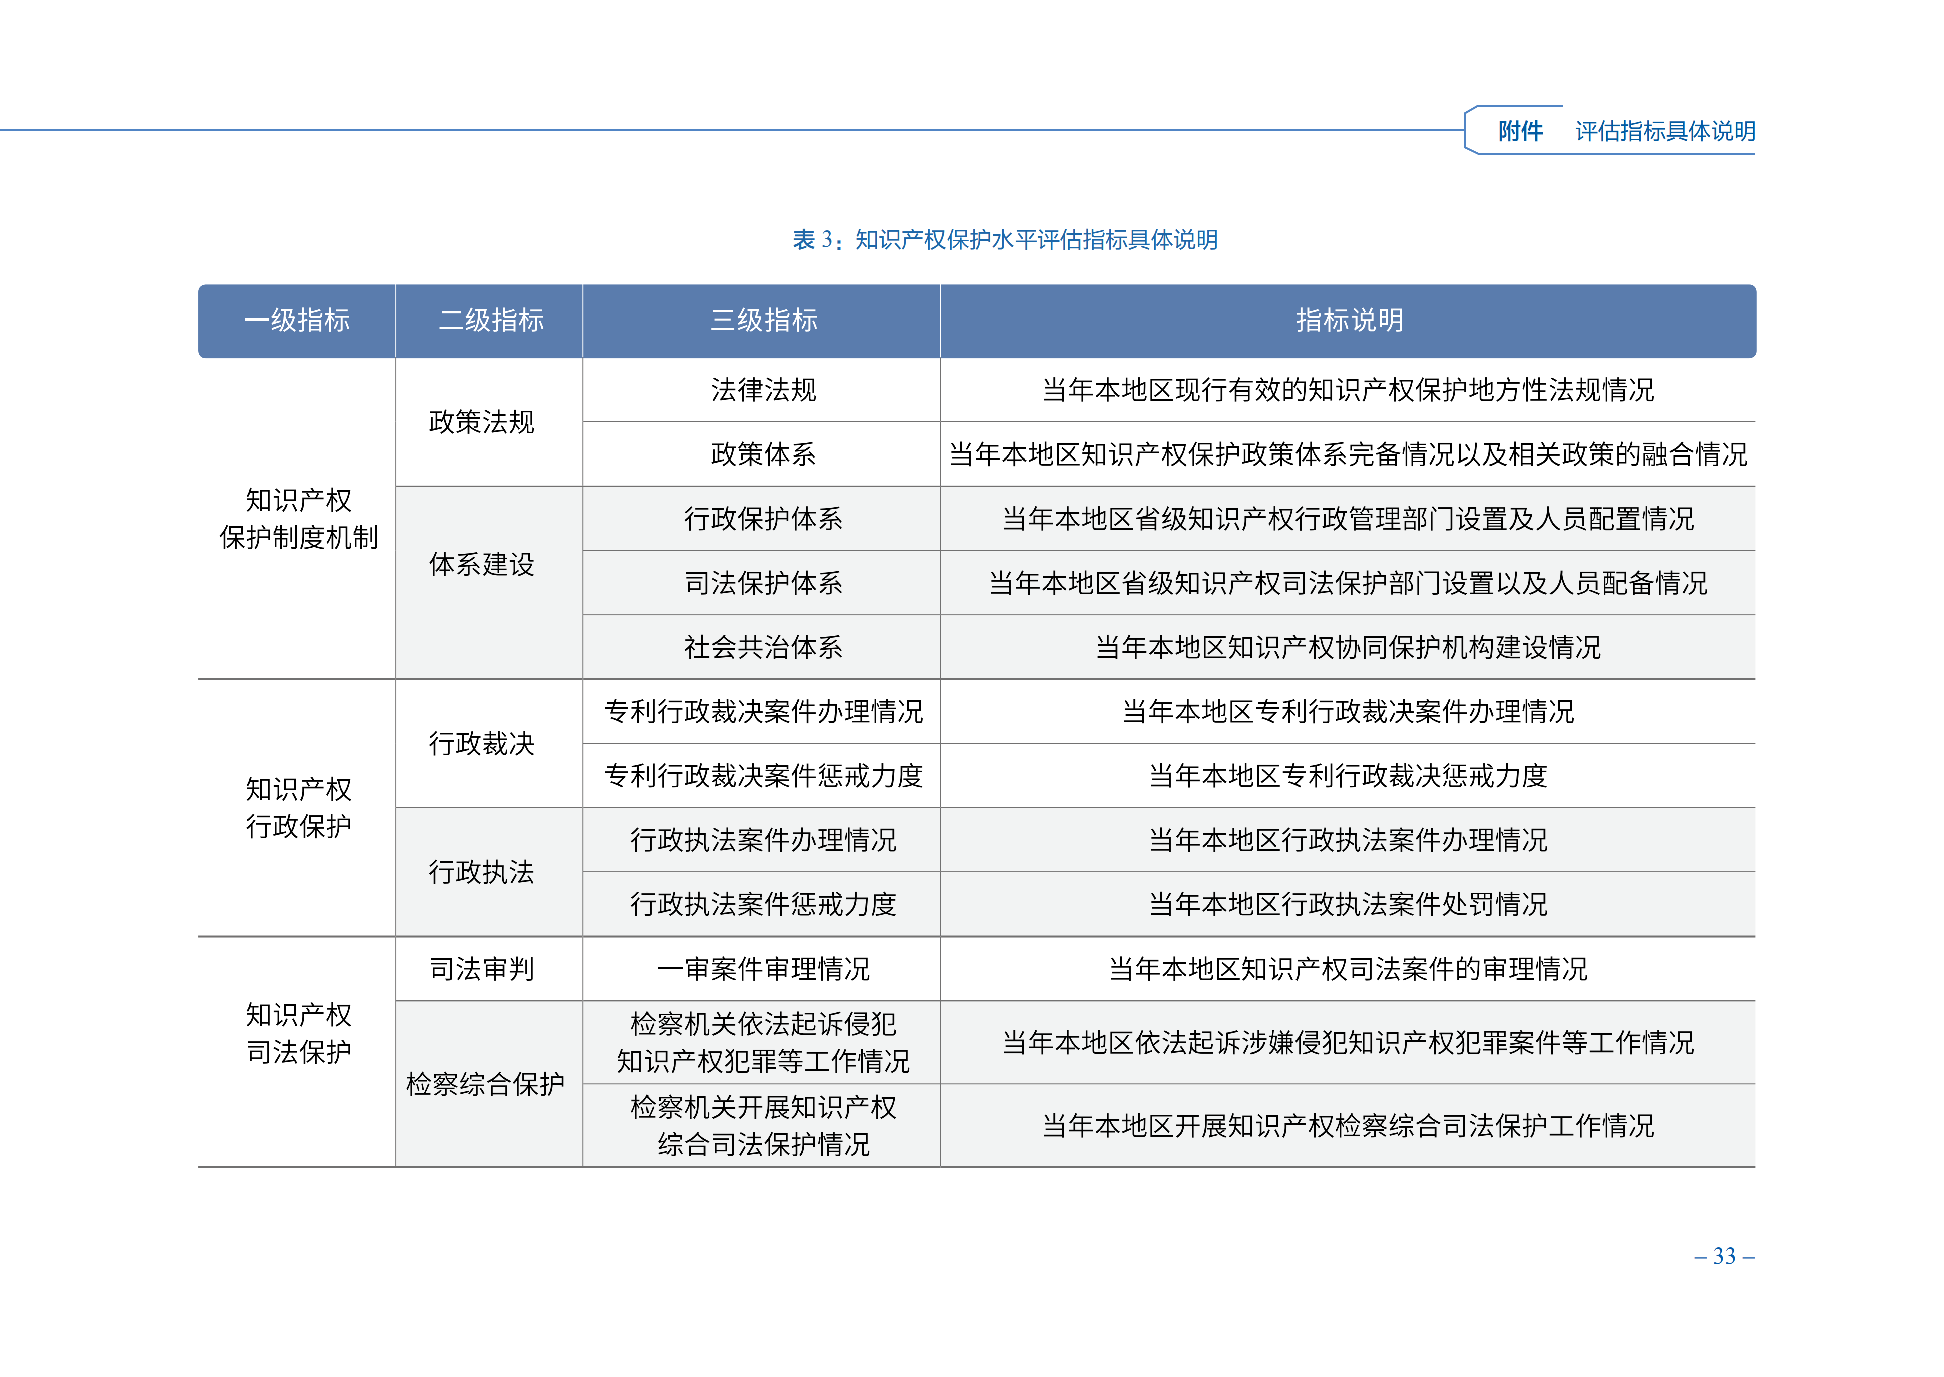Click the 行政执法 cell
Viewport: 1944px width, 1377px height.
481,872
